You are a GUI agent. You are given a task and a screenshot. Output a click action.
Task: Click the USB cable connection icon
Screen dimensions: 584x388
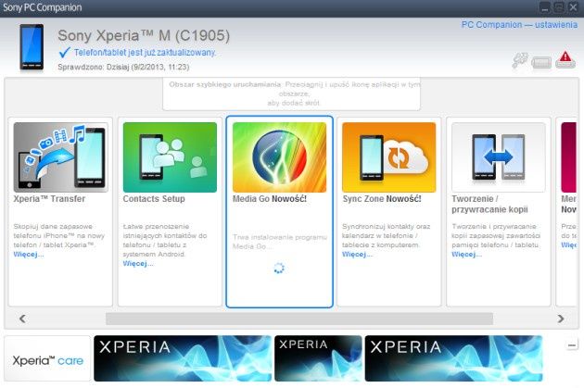(x=520, y=60)
